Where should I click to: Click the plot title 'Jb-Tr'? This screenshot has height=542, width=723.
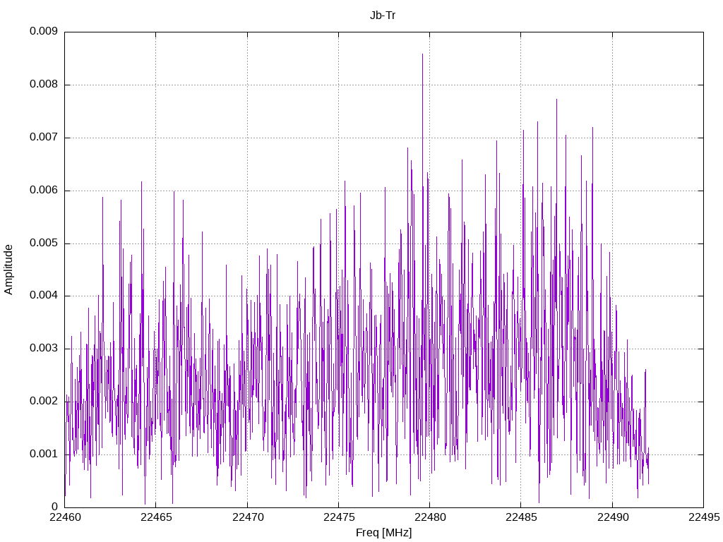click(383, 16)
